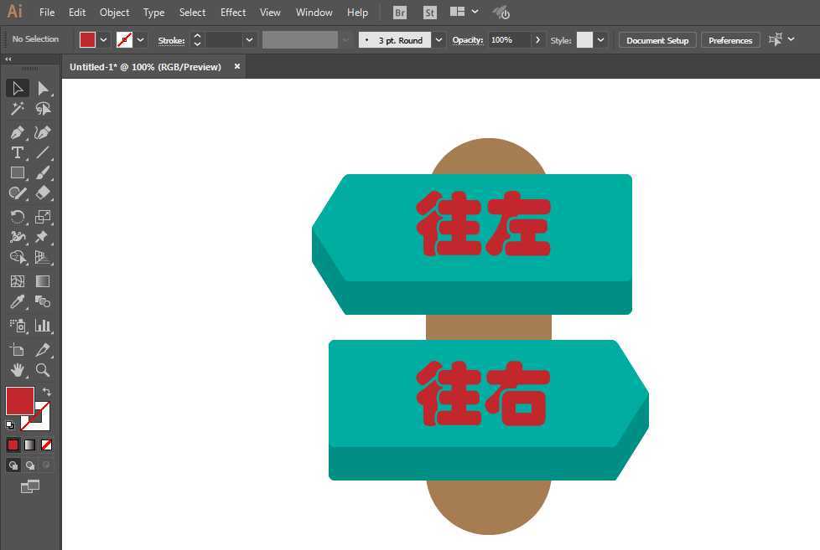Grab the Hand tool
The image size is (820, 550).
pyautogui.click(x=17, y=369)
